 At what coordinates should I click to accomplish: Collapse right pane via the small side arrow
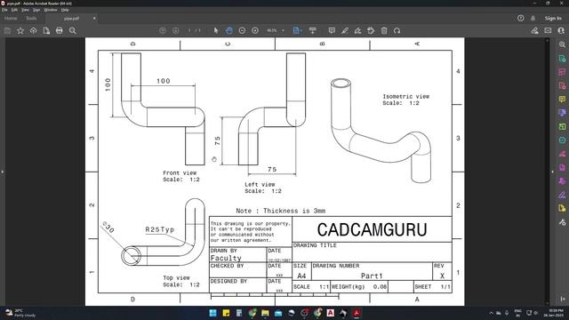coord(553,172)
